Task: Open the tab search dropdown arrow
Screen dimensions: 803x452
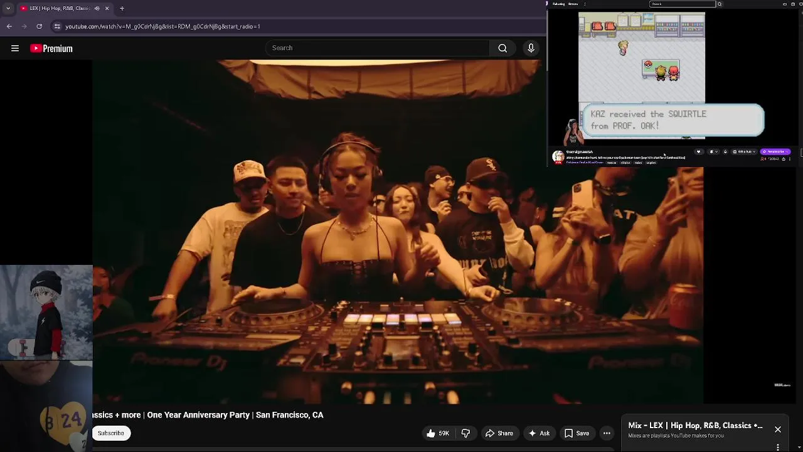Action: coord(8,8)
